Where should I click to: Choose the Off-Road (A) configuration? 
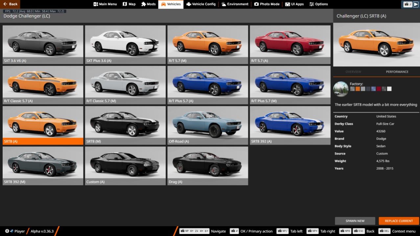point(208,125)
